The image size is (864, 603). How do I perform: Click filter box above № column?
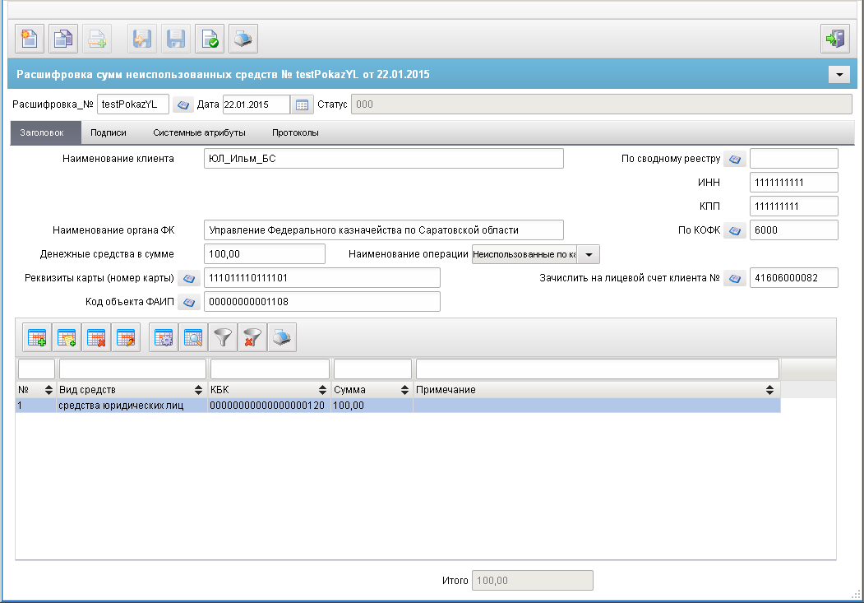coord(36,369)
